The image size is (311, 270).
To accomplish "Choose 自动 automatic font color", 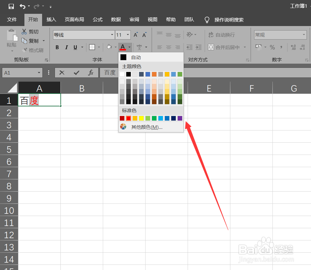I will 151,57.
